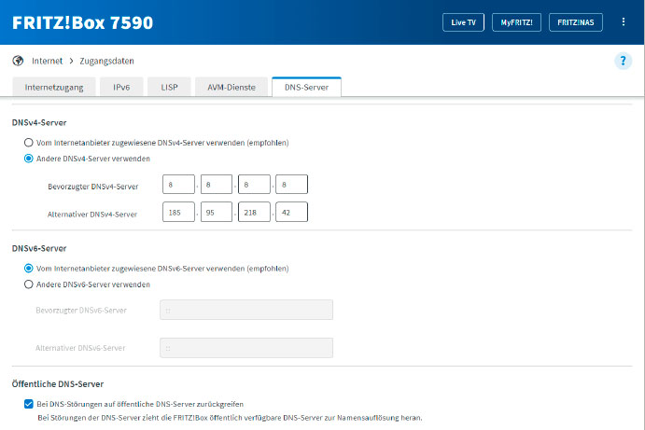645x430 pixels.
Task: Click the FRITZ!Box 7590 logo title
Action: (82, 22)
